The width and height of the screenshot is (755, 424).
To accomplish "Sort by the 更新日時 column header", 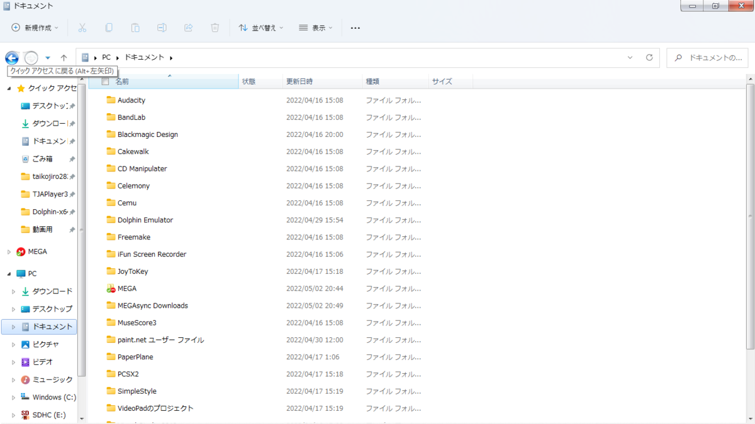I will click(322, 82).
